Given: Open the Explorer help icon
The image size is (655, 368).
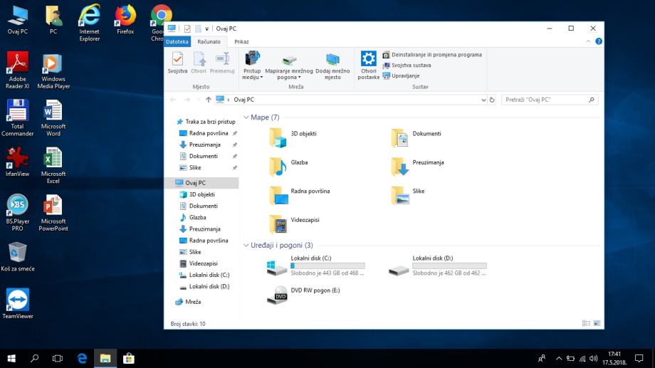Looking at the screenshot, I should point(599,41).
